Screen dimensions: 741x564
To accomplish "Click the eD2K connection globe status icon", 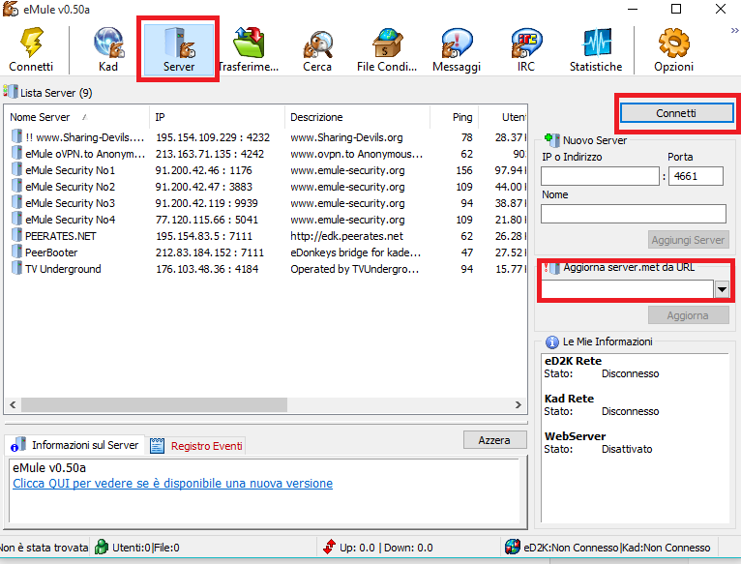I will pyautogui.click(x=513, y=547).
